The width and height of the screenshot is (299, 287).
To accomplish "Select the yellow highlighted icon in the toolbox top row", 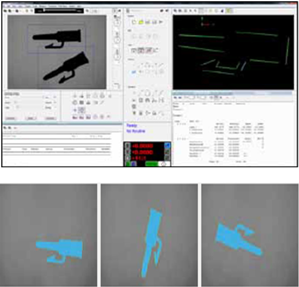I will tap(141, 22).
